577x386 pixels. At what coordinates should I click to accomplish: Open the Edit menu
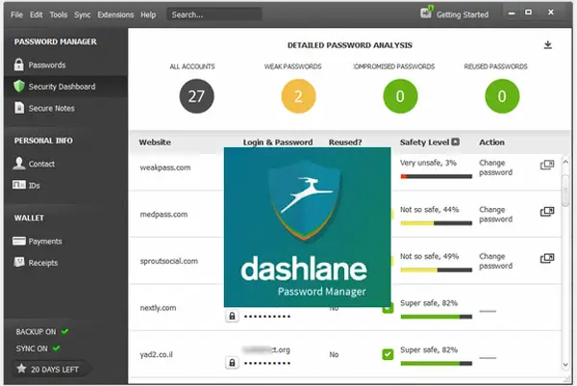pyautogui.click(x=37, y=14)
